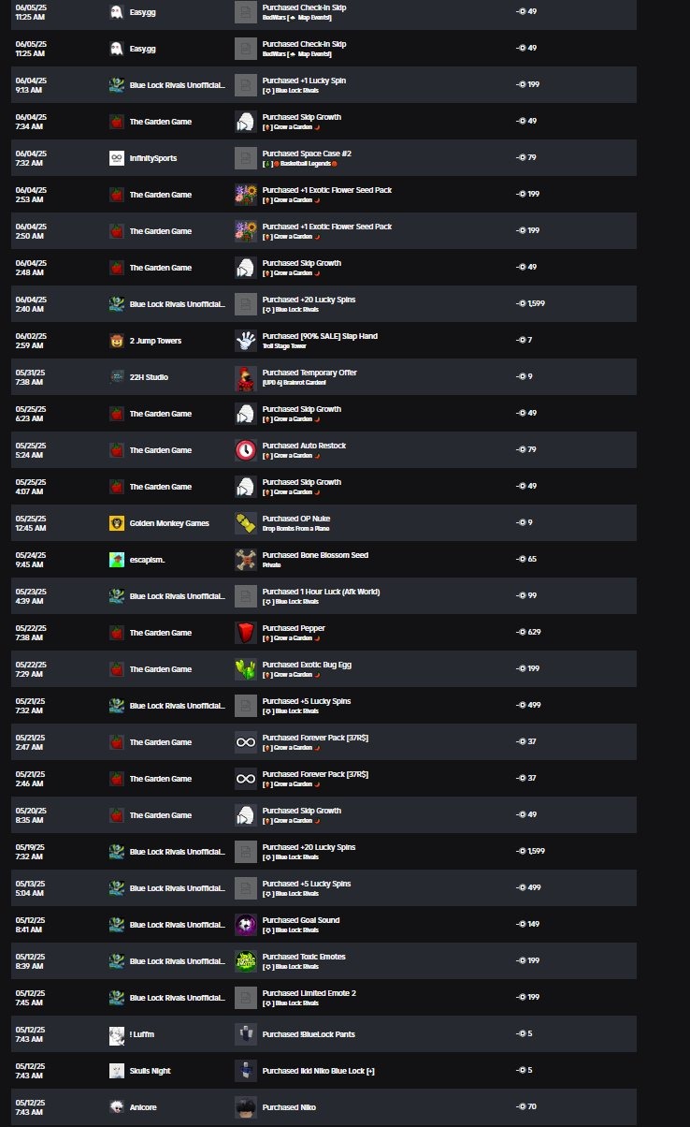The width and height of the screenshot is (690, 1127).
Task: Open Purchased 1 Hour Luck (Afk World)
Action: (321, 592)
